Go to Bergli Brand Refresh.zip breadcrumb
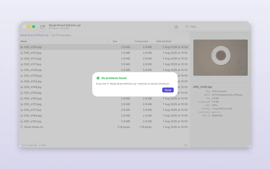This screenshot has height=169, width=270. pos(34,35)
